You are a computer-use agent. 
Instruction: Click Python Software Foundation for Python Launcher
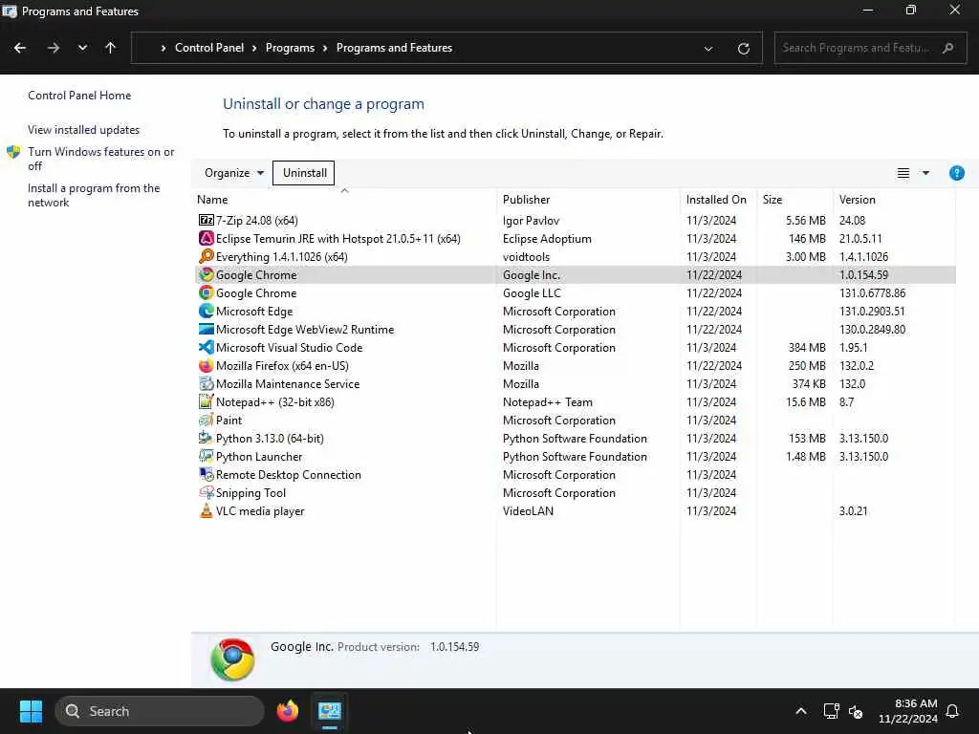coord(575,456)
